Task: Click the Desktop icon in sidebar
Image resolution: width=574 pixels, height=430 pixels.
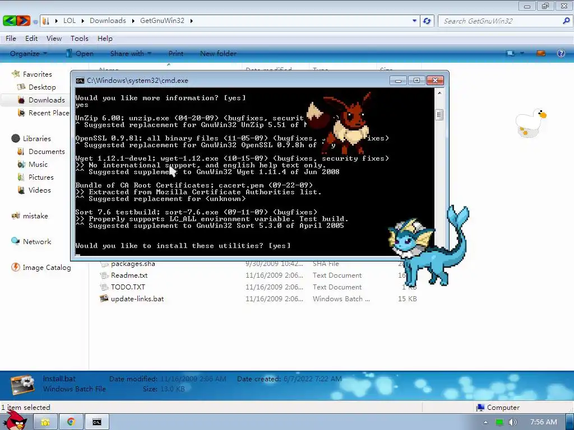Action: coord(21,87)
